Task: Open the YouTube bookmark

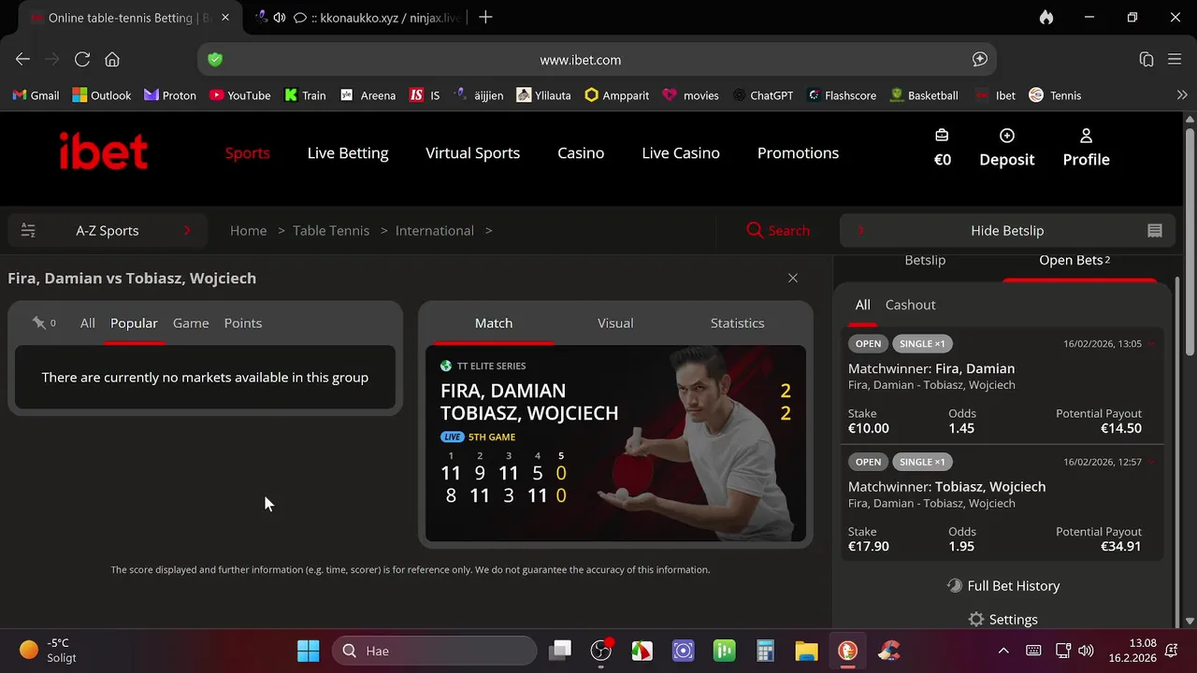Action: point(239,94)
